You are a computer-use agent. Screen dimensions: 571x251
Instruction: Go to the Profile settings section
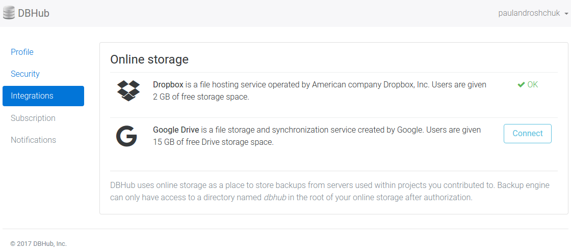tap(22, 52)
